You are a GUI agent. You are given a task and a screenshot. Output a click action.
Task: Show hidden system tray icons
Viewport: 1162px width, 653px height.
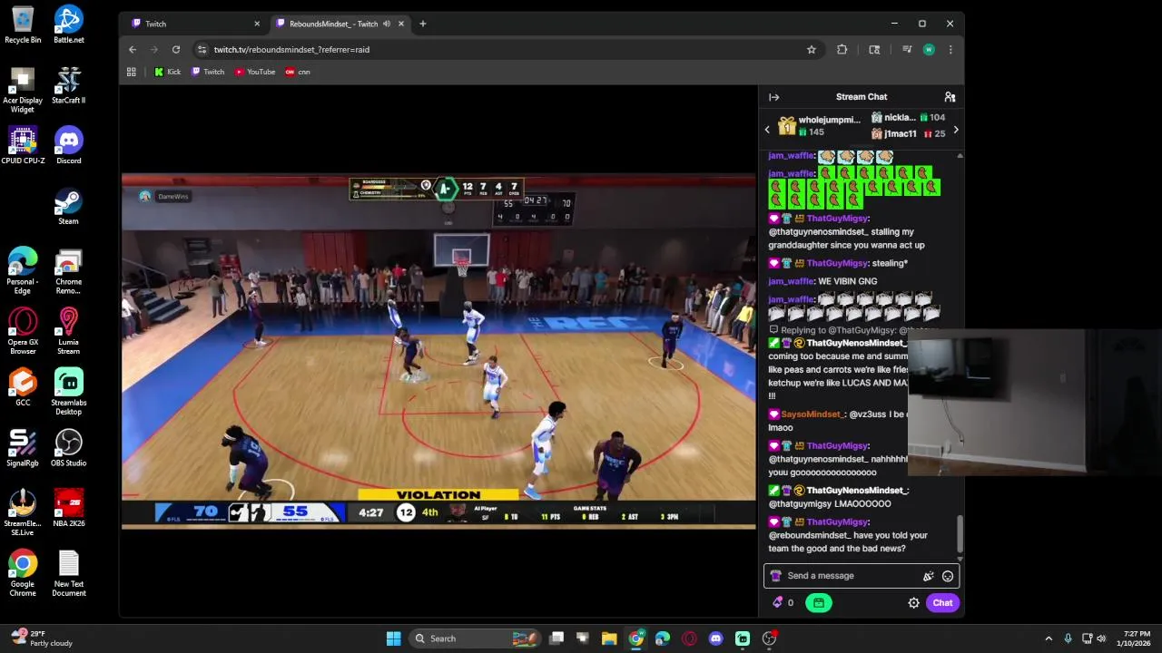[x=1049, y=638]
